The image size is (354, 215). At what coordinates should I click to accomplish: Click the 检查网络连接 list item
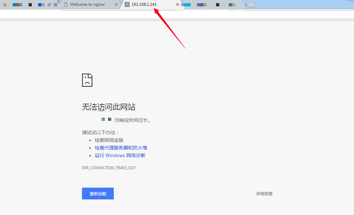tap(109, 140)
